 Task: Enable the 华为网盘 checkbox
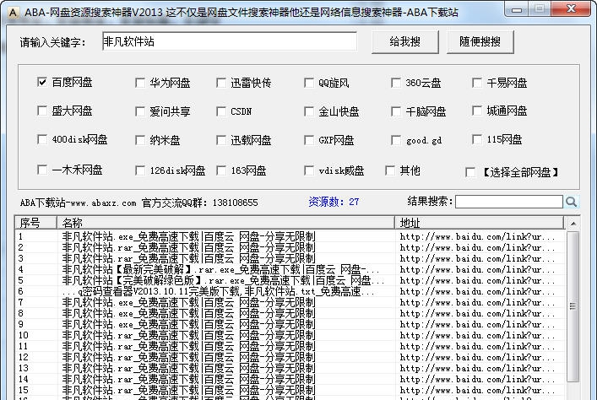click(x=140, y=83)
